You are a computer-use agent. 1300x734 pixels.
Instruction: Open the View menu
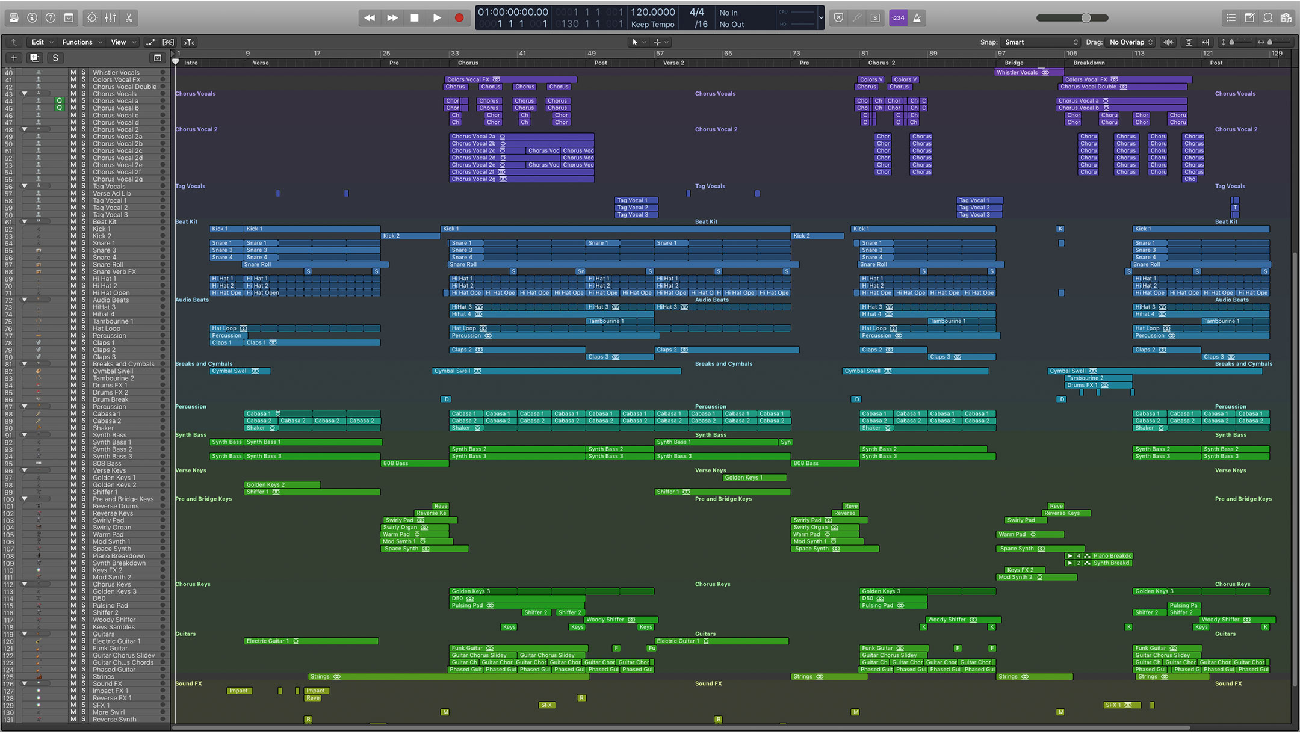[123, 42]
